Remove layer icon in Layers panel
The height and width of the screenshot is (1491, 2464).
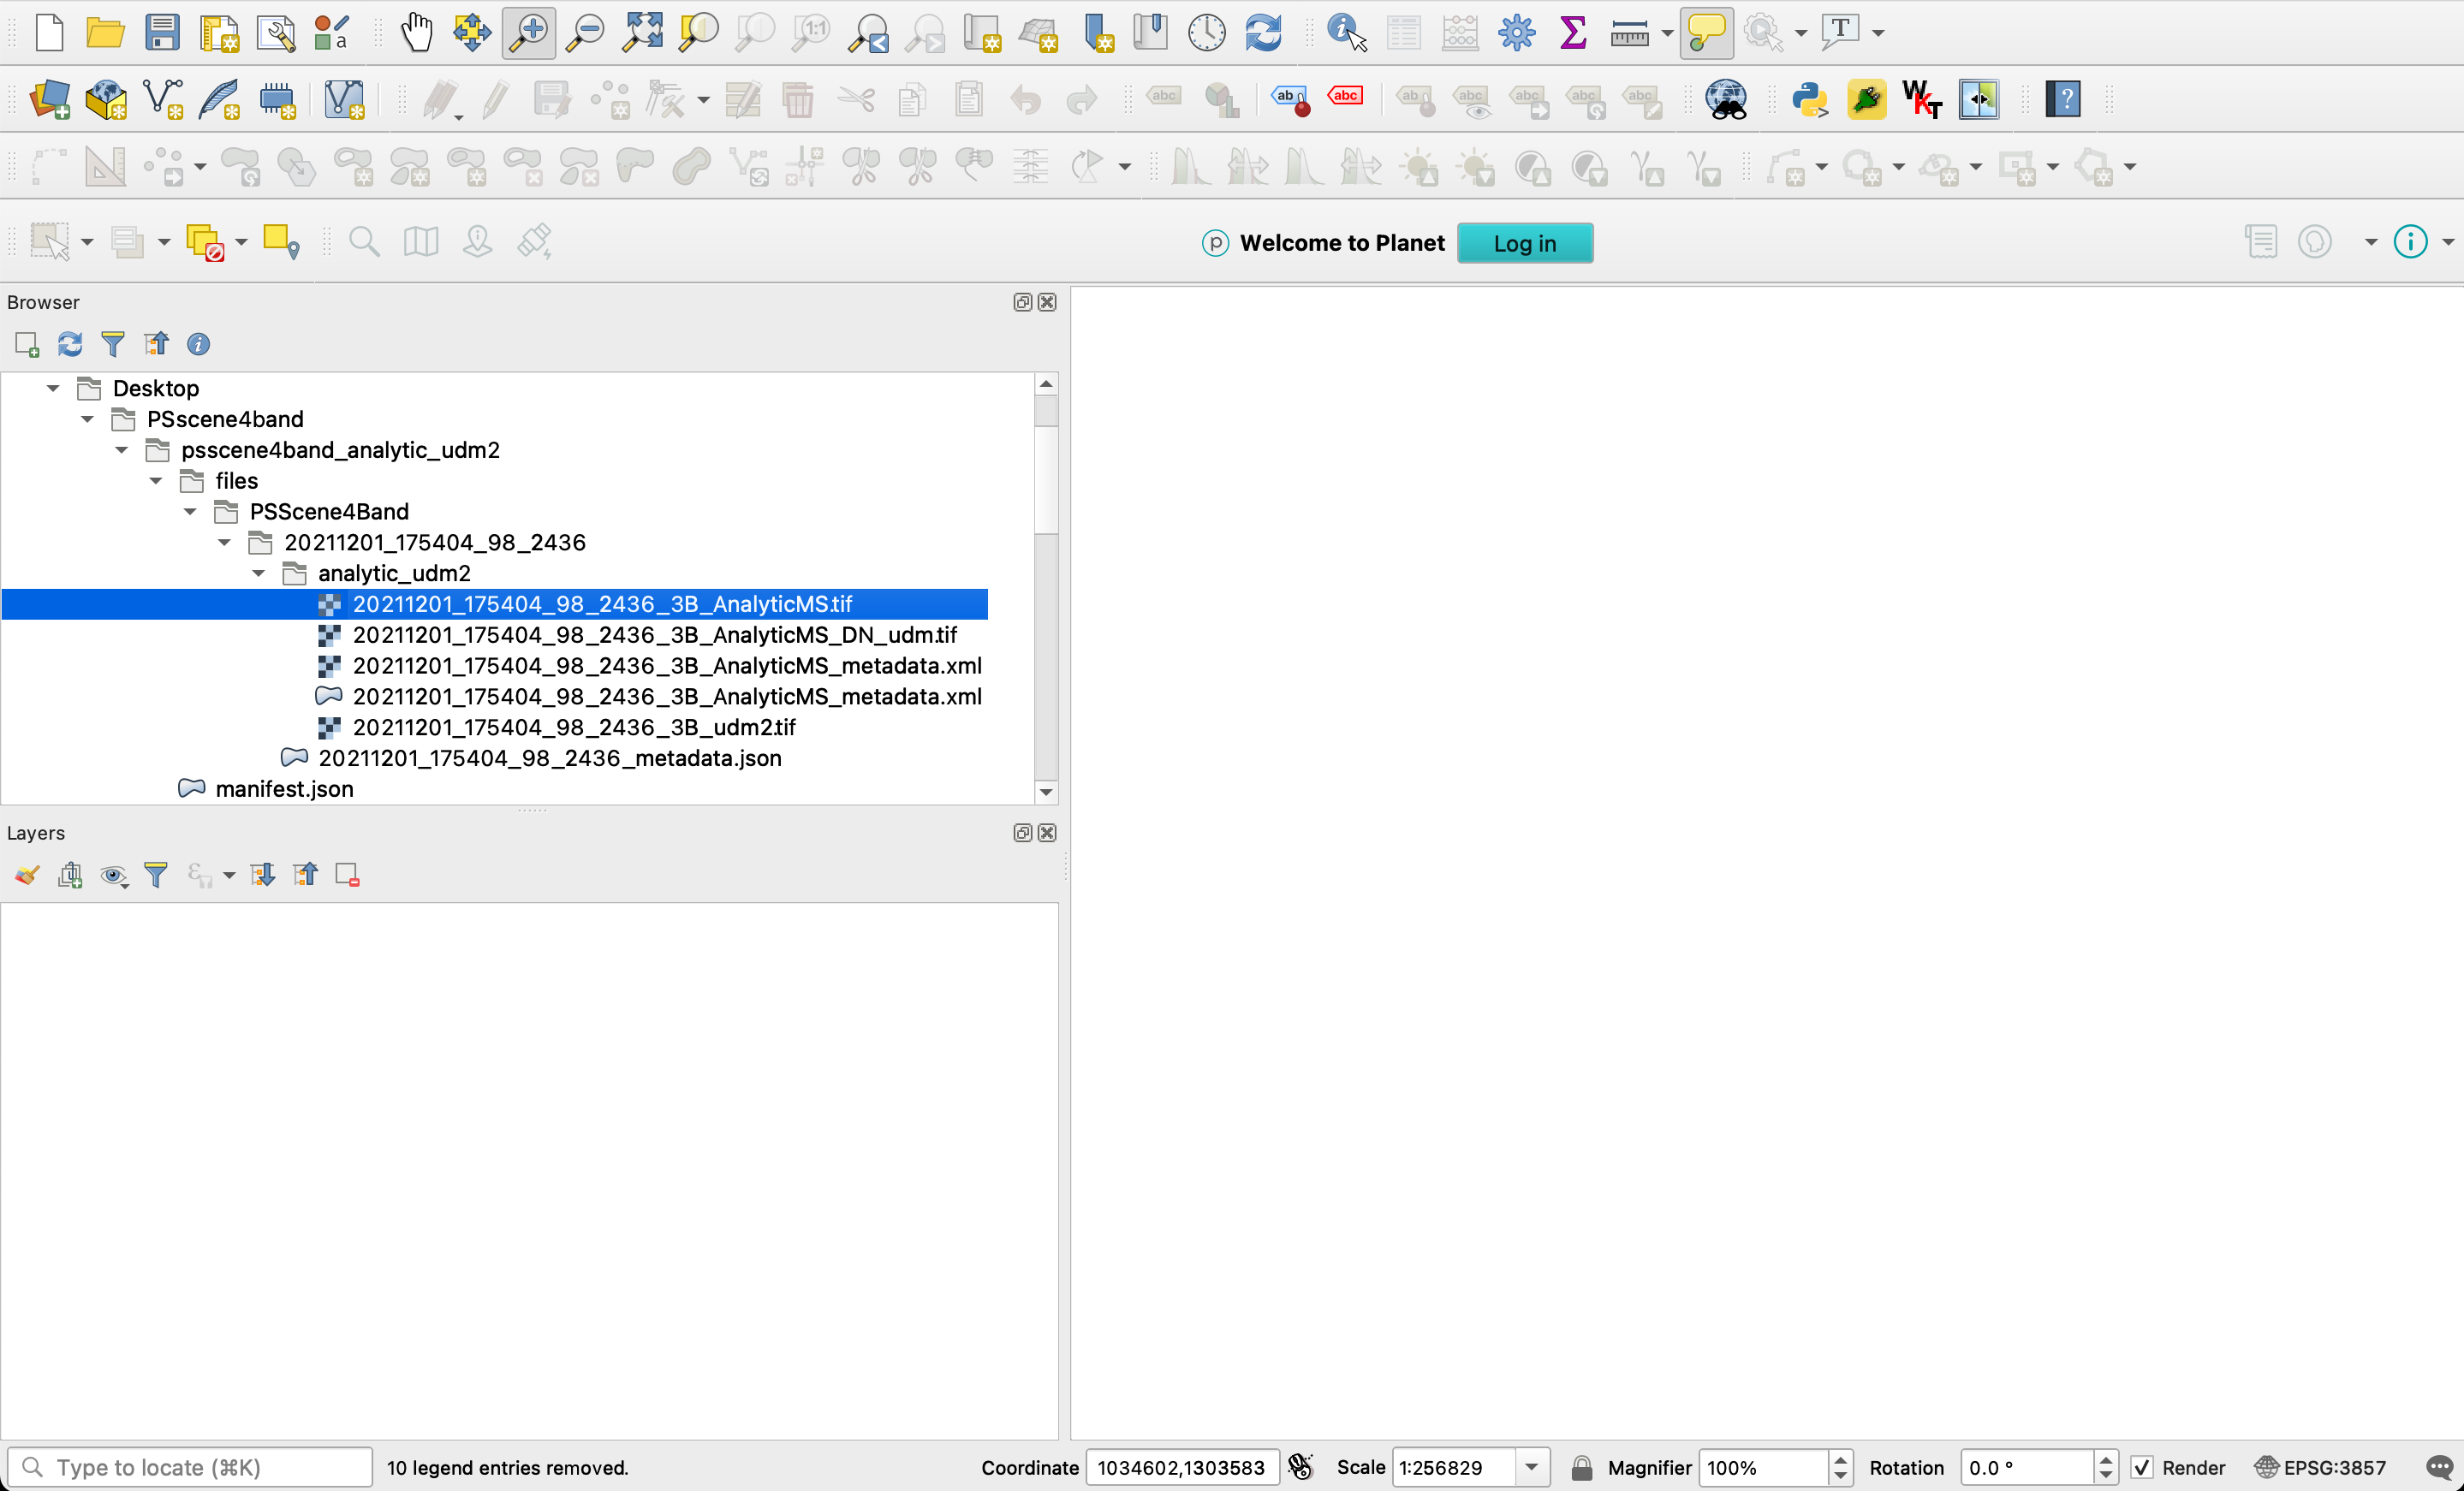coord(347,875)
